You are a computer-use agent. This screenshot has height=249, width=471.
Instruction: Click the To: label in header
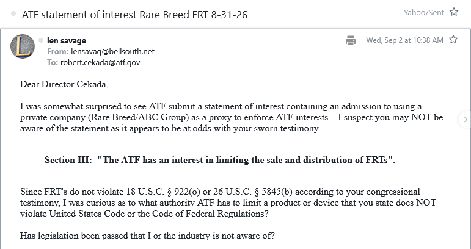coord(53,62)
